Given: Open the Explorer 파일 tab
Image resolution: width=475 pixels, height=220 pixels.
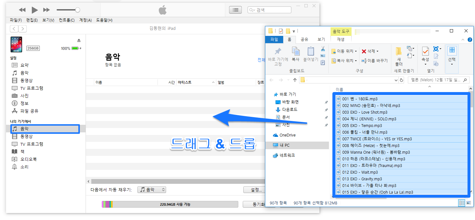Looking at the screenshot, I should click(x=274, y=39).
